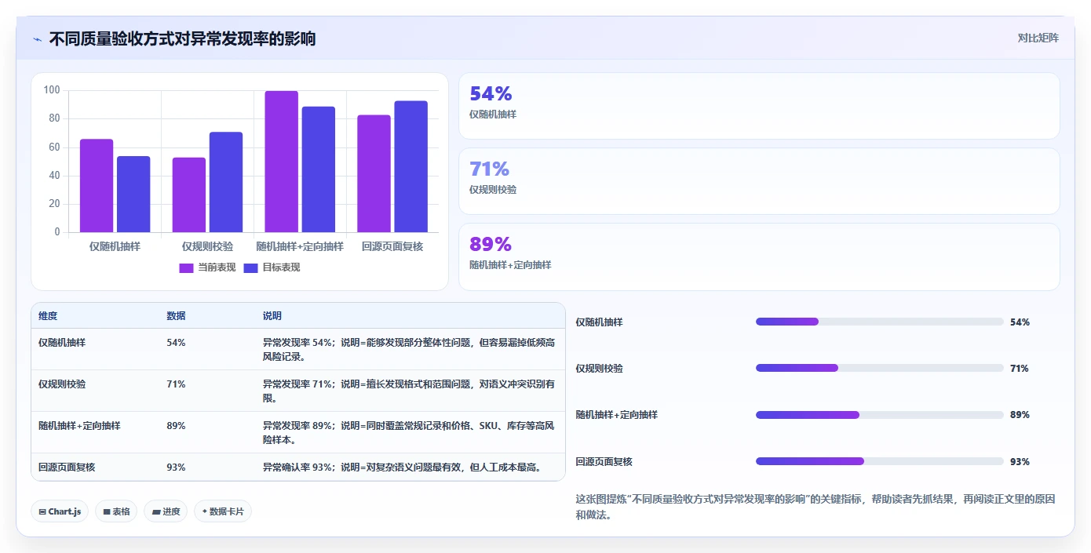1091x553 pixels.
Task: Click the 随机抽样+定向抽样 x-axis label in chart
Action: 300,246
